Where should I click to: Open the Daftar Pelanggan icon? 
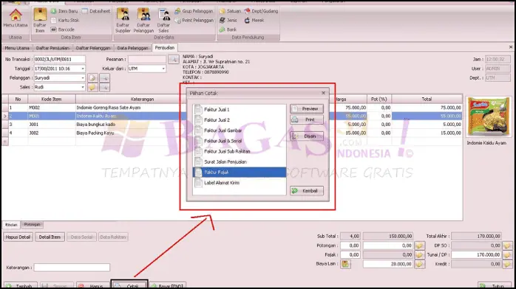point(143,21)
